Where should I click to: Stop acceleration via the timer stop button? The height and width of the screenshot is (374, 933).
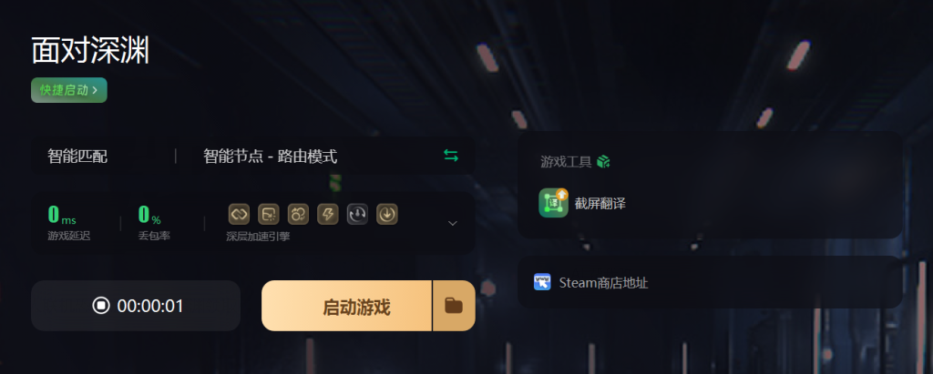136,306
